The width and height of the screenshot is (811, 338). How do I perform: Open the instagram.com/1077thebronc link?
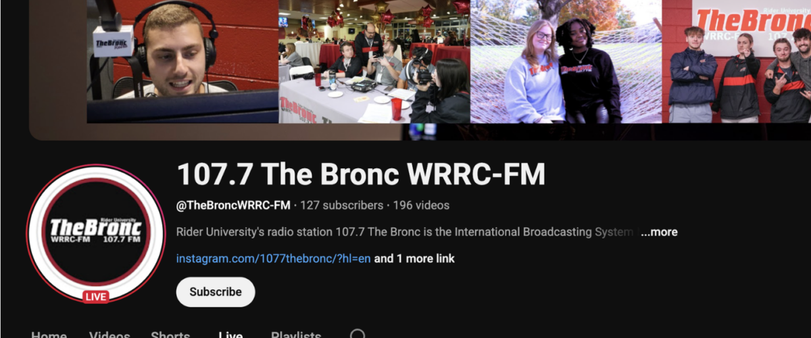tap(273, 258)
